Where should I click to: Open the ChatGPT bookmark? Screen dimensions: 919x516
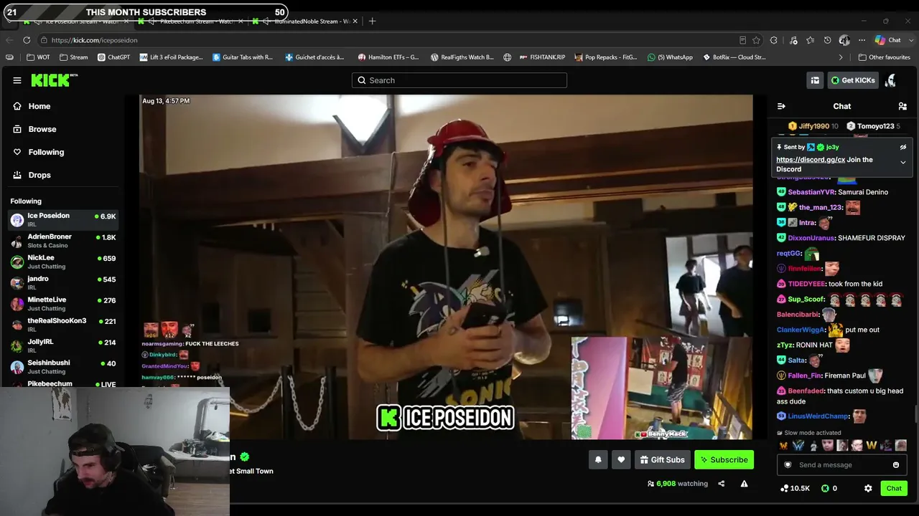point(113,57)
